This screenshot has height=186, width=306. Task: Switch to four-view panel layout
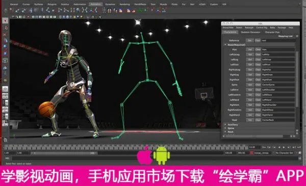[x=5, y=96]
